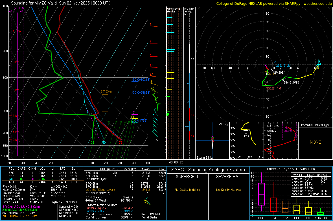
Task: Click the 6.7 C/km lapse rate label
Action: pos(106,91)
